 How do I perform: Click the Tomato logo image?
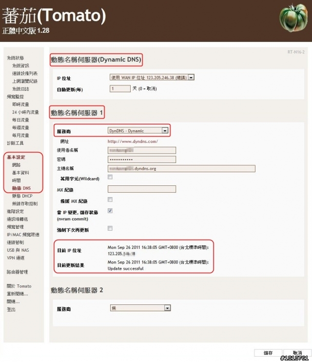pyautogui.click(x=293, y=18)
